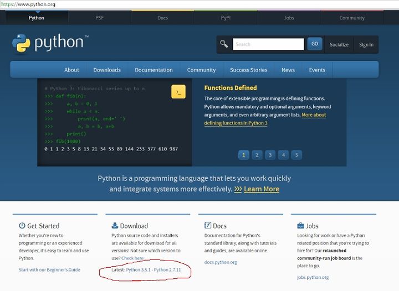Open the Events menu

point(317,70)
